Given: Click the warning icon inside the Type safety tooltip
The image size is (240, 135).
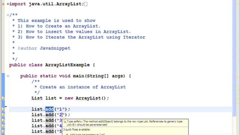Looking at the screenshot, I should pyautogui.click(x=65, y=121).
